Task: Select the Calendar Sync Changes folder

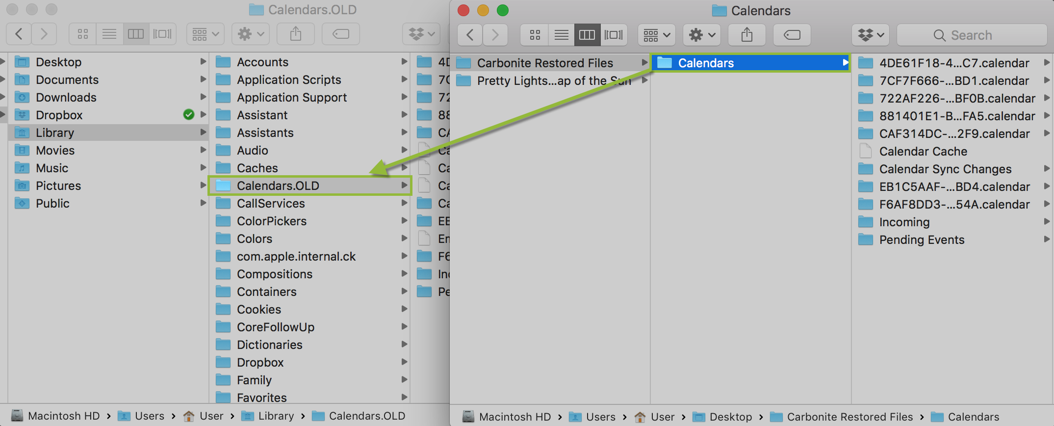Action: click(953, 169)
